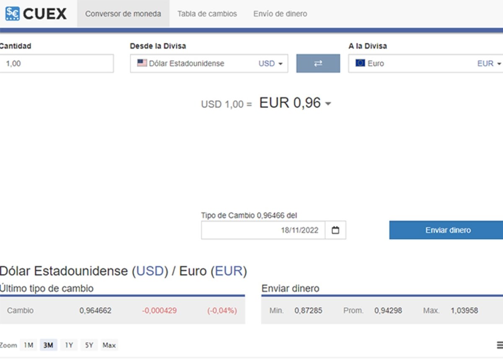This screenshot has height=359, width=503.
Task: Select the 3M zoom range
Action: coord(49,345)
